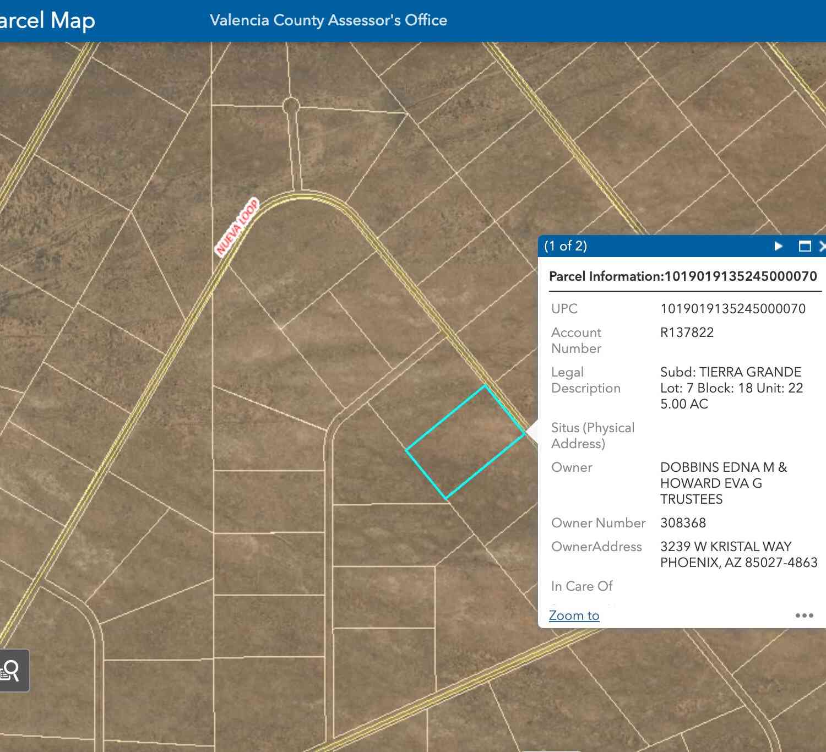This screenshot has height=752, width=826.
Task: Close the parcel information popup
Action: (822, 246)
